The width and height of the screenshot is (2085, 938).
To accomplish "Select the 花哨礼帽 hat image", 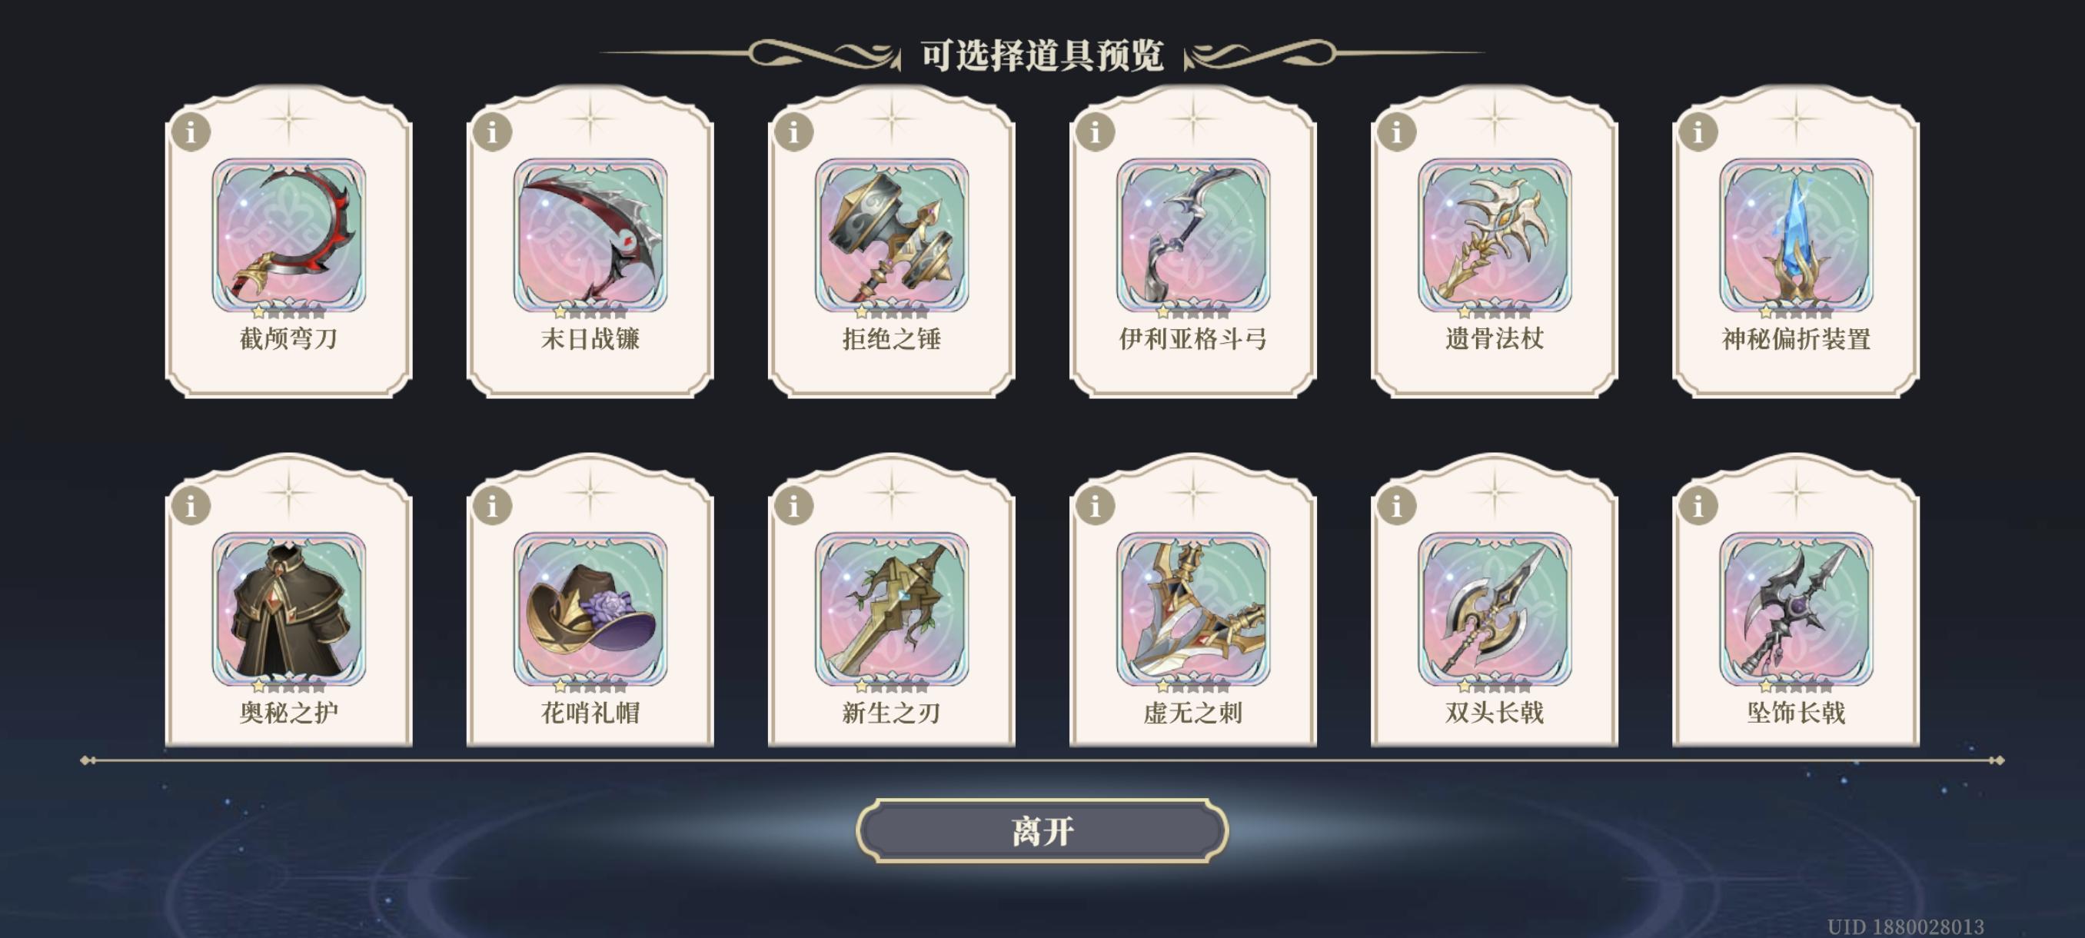I will click(x=590, y=610).
